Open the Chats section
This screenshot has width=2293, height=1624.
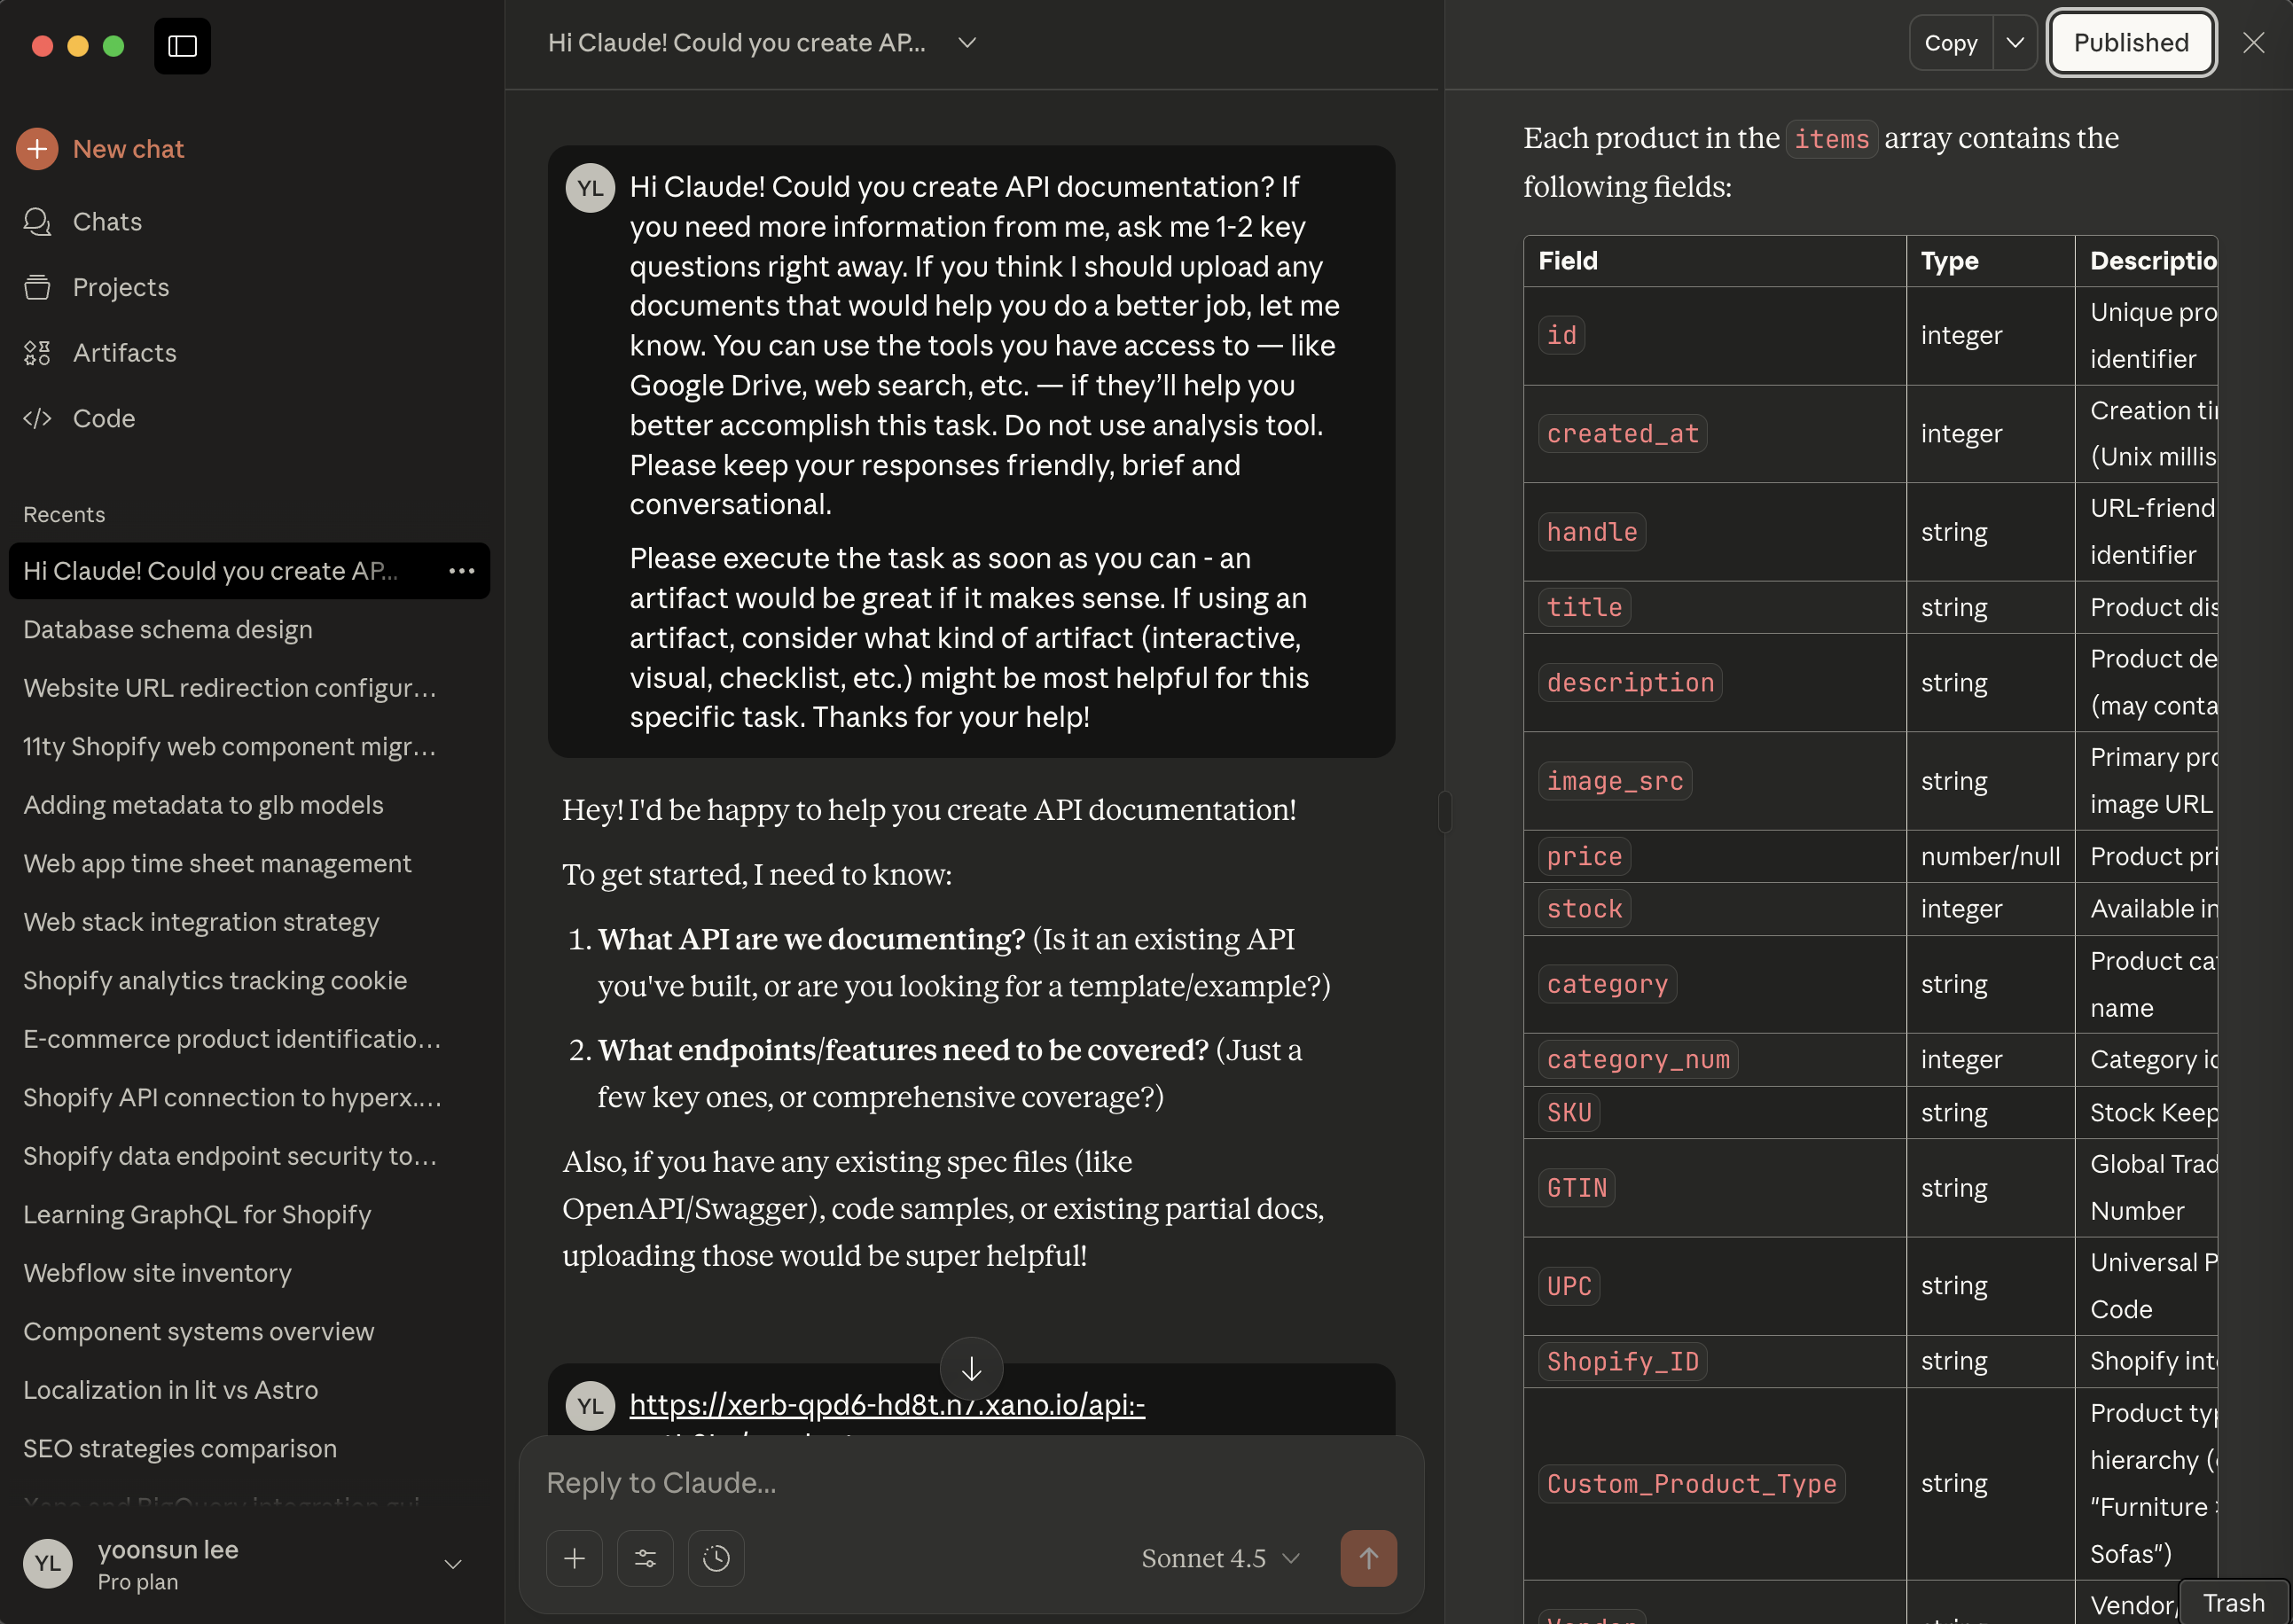pos(107,222)
